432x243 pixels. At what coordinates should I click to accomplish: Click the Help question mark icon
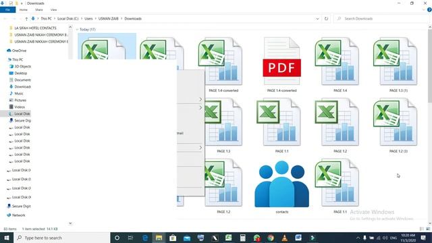(x=429, y=9)
